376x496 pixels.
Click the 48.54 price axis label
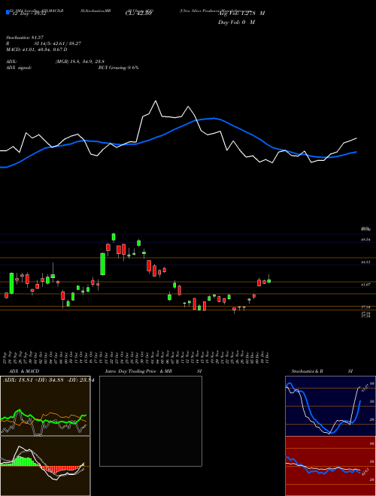pyautogui.click(x=366, y=240)
